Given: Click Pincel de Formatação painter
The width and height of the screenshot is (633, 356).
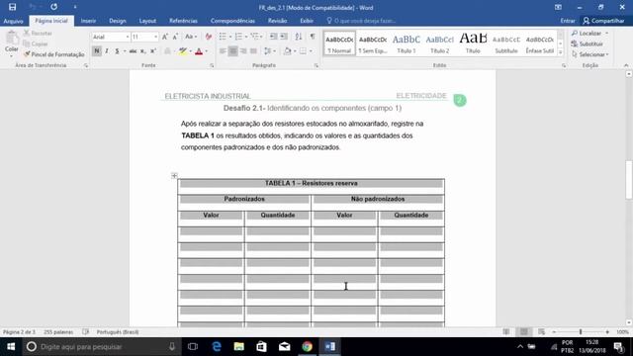Looking at the screenshot, I should tap(53, 54).
